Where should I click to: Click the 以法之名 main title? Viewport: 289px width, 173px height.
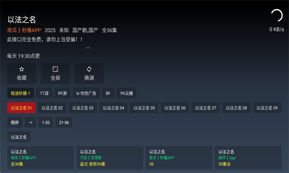(22, 20)
